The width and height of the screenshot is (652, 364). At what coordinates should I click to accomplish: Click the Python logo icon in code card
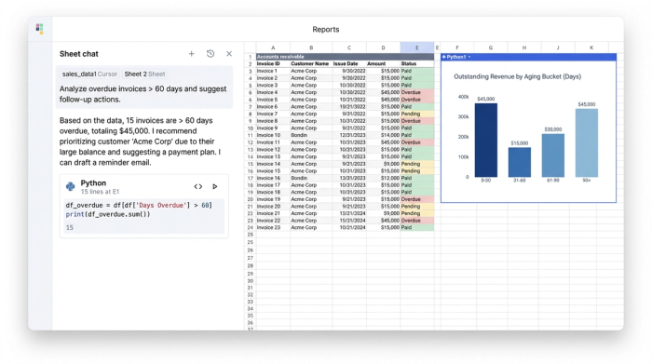(70, 186)
